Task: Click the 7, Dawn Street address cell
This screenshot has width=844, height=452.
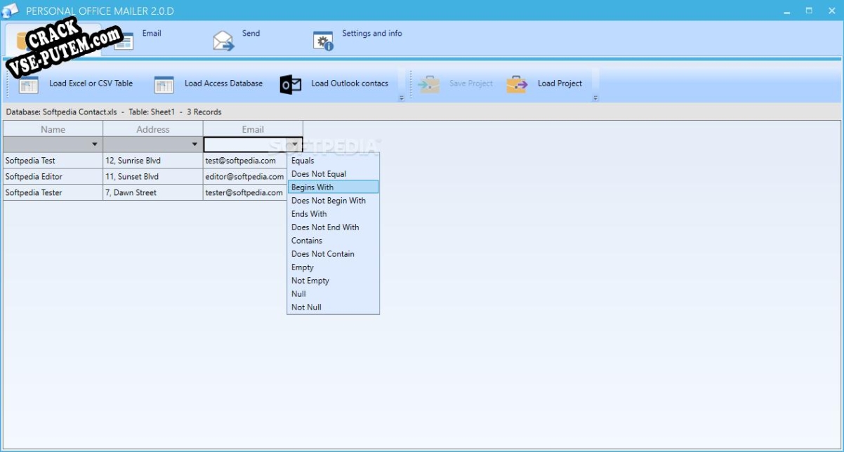Action: click(153, 192)
